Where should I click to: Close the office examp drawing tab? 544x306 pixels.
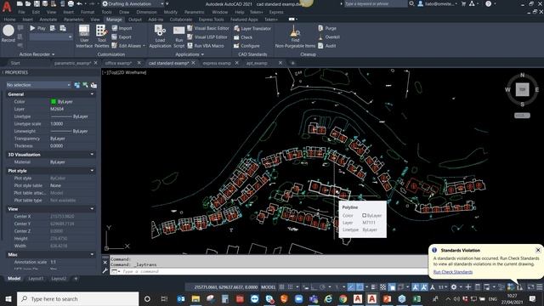coord(139,63)
